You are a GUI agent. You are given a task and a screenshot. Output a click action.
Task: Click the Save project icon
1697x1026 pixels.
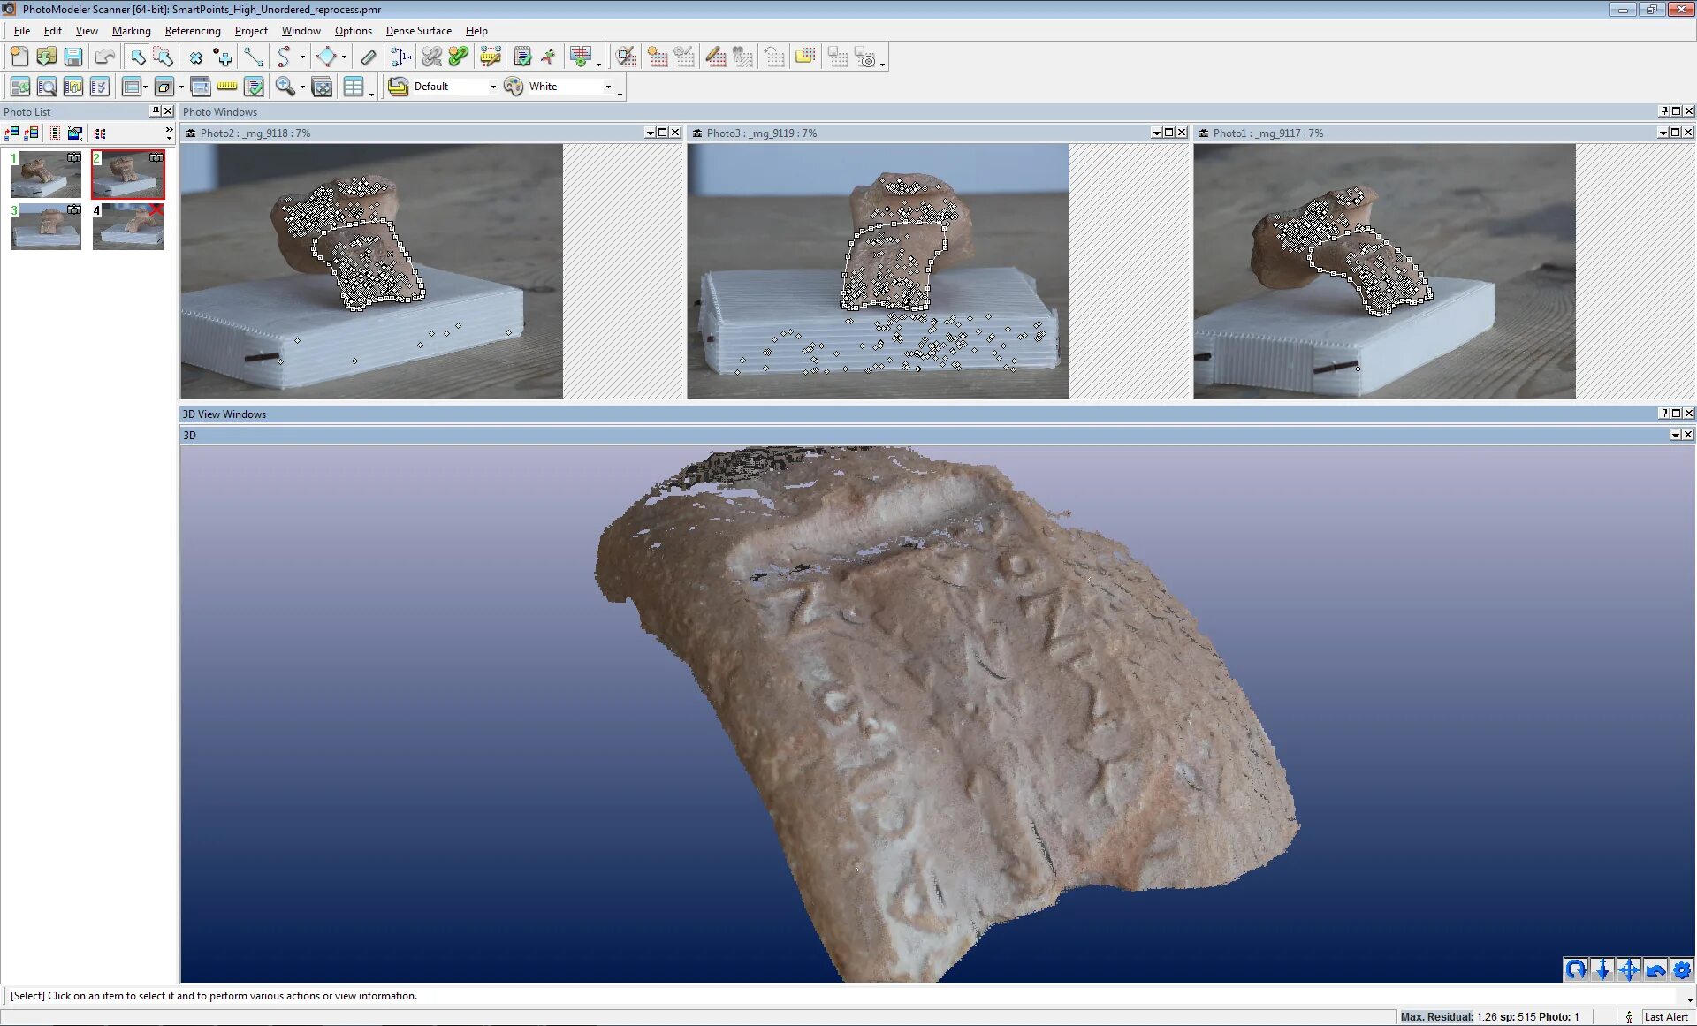click(x=73, y=57)
